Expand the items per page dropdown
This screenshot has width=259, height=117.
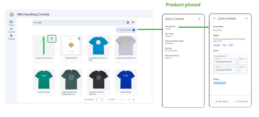coord(99,100)
